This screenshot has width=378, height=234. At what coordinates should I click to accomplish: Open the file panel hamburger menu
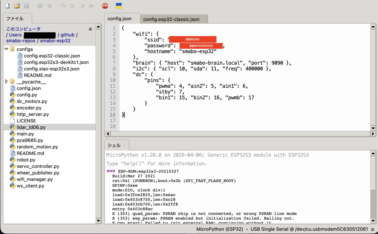point(90,29)
